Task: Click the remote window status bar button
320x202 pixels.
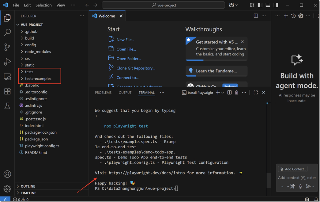Action: point(5,199)
